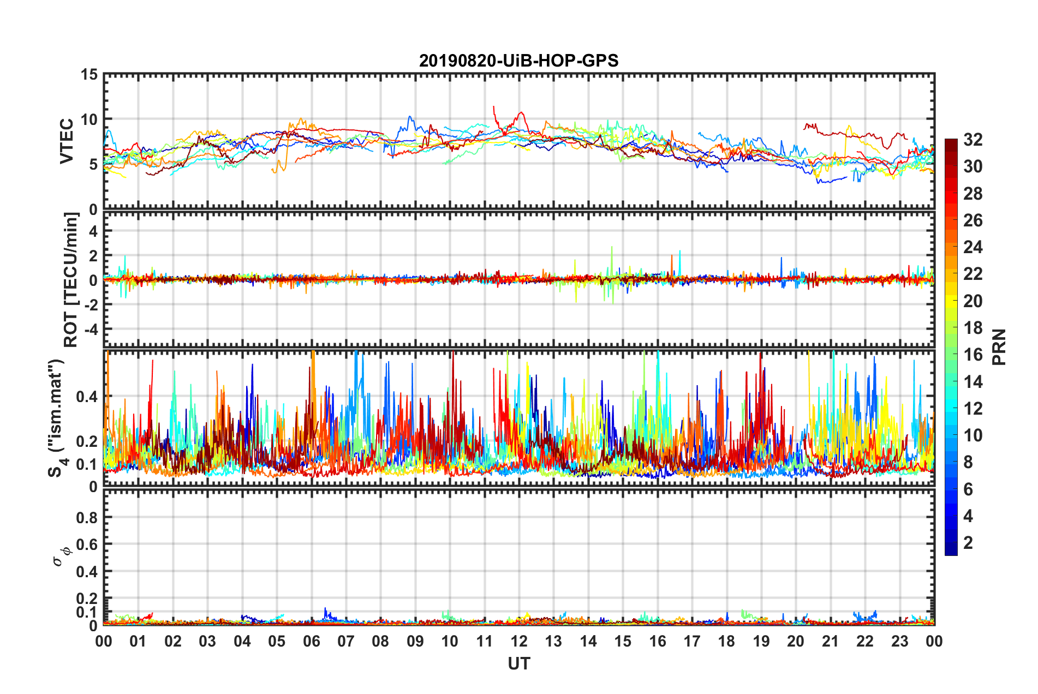The height and width of the screenshot is (694, 1038).
Task: Click the S4 ("ism.mat") axis label
Action: tap(57, 418)
